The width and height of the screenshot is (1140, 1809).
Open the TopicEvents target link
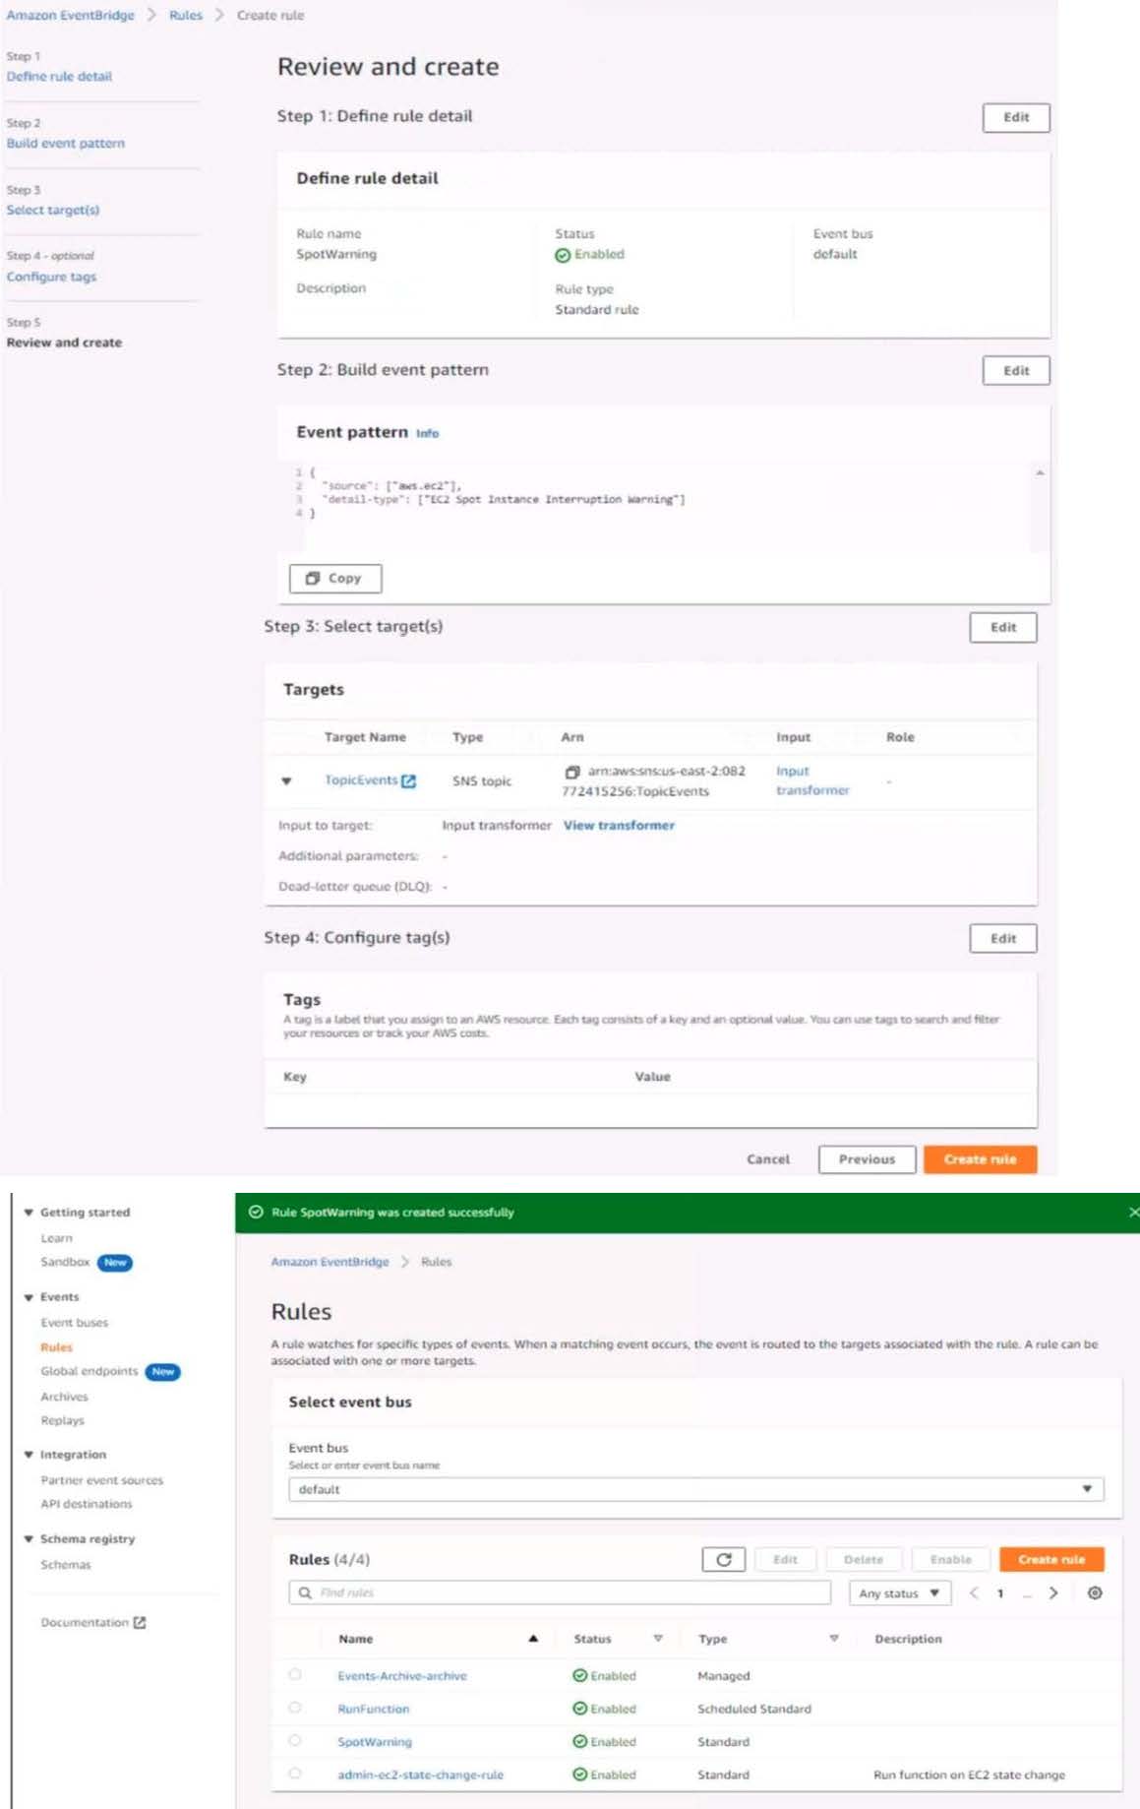point(361,780)
